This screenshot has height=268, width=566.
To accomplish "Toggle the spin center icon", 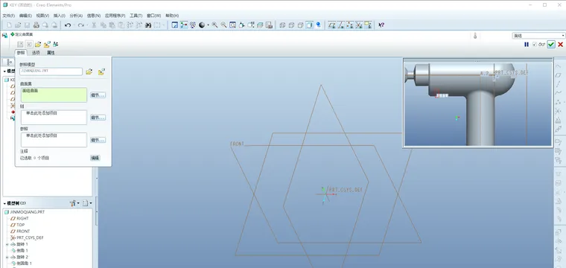I will coord(184,25).
